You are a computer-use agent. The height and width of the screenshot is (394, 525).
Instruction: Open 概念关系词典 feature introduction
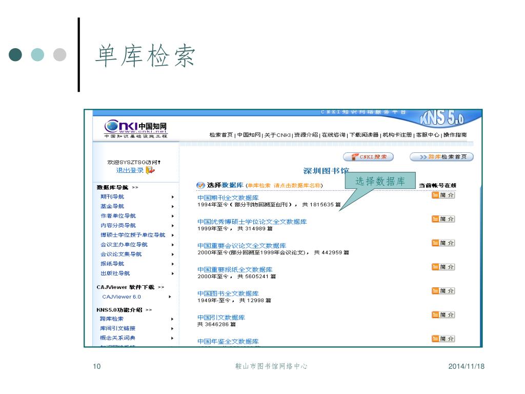(117, 338)
